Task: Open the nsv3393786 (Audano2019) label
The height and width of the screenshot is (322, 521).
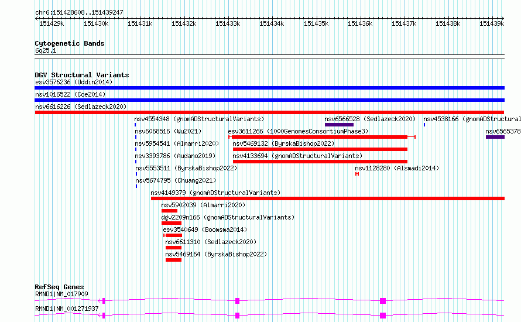Action: tap(175, 156)
